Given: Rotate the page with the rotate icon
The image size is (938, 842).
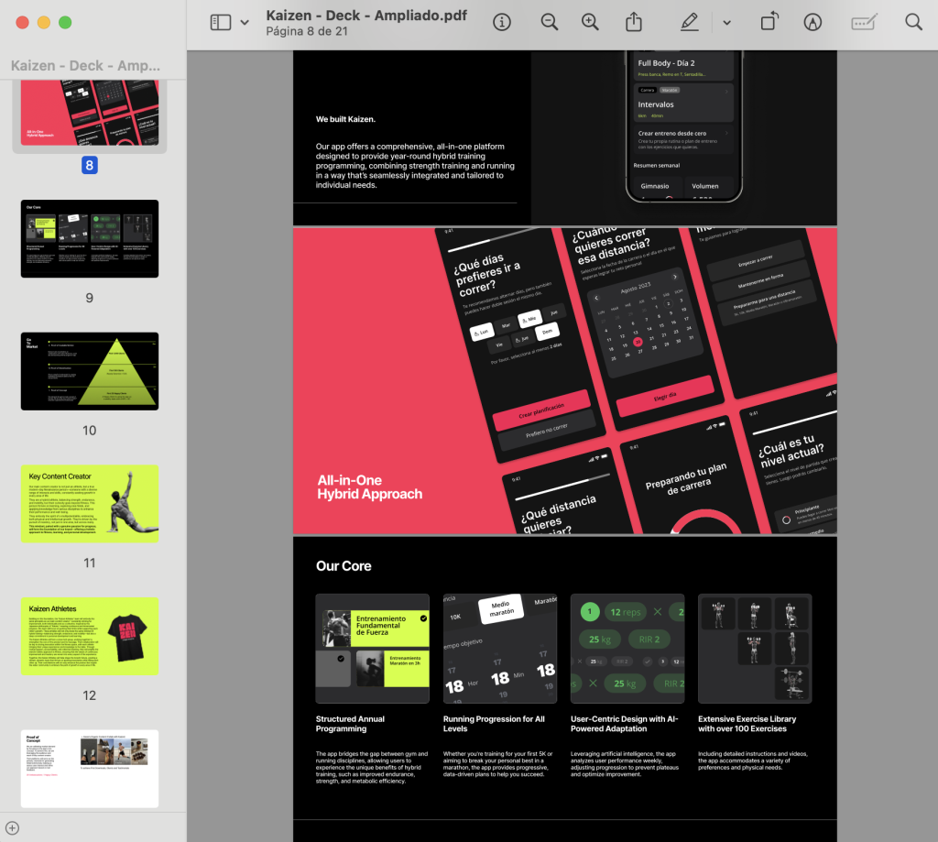Looking at the screenshot, I should point(769,22).
